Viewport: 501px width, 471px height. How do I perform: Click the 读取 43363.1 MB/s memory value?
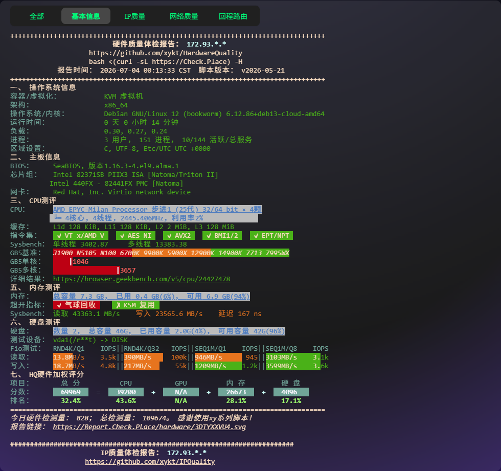click(86, 314)
